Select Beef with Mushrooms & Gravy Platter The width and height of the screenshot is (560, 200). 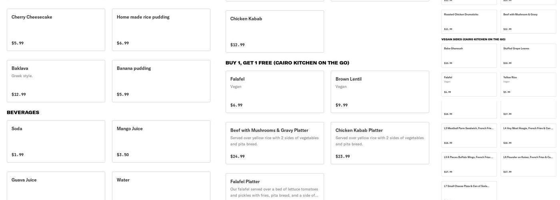click(275, 143)
